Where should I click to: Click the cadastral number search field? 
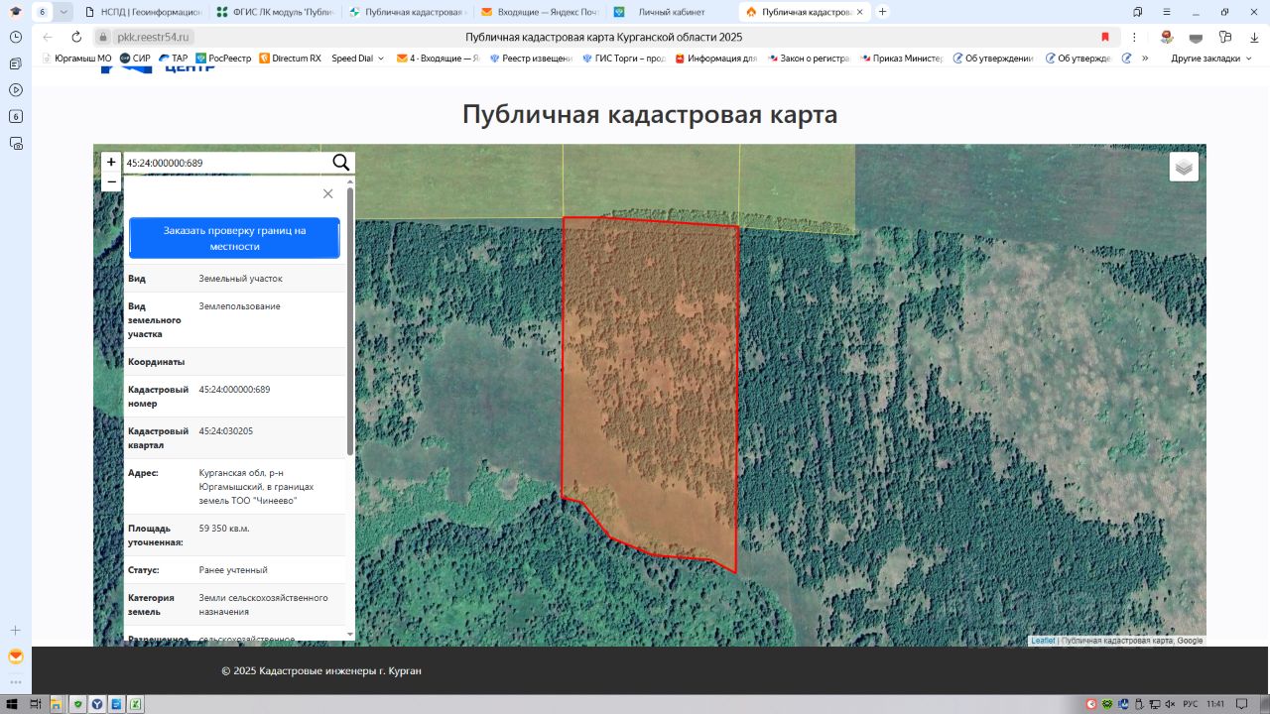226,163
